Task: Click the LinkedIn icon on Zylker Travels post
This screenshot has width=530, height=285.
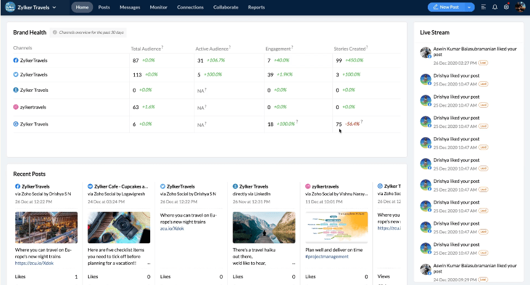Action: pos(235,187)
